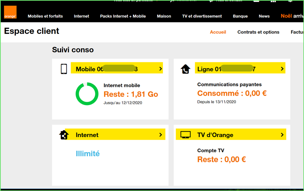The width and height of the screenshot is (304, 191).
Task: Click the Illimité internet link
Action: click(88, 154)
